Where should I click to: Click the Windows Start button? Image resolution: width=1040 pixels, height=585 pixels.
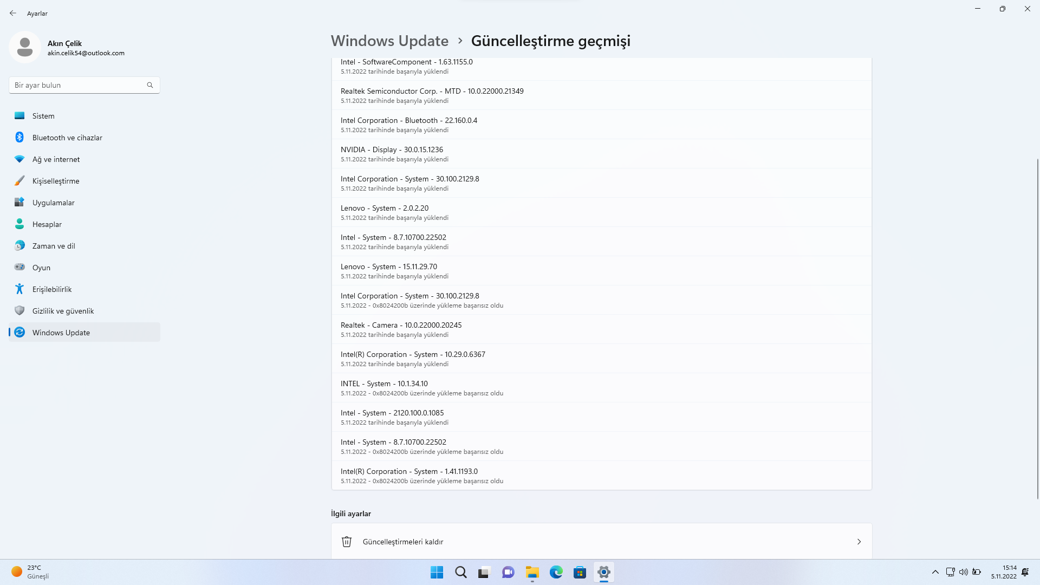[x=437, y=572]
